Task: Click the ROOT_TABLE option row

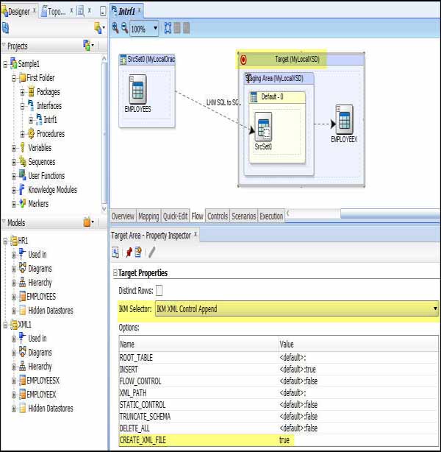Action: pyautogui.click(x=279, y=358)
